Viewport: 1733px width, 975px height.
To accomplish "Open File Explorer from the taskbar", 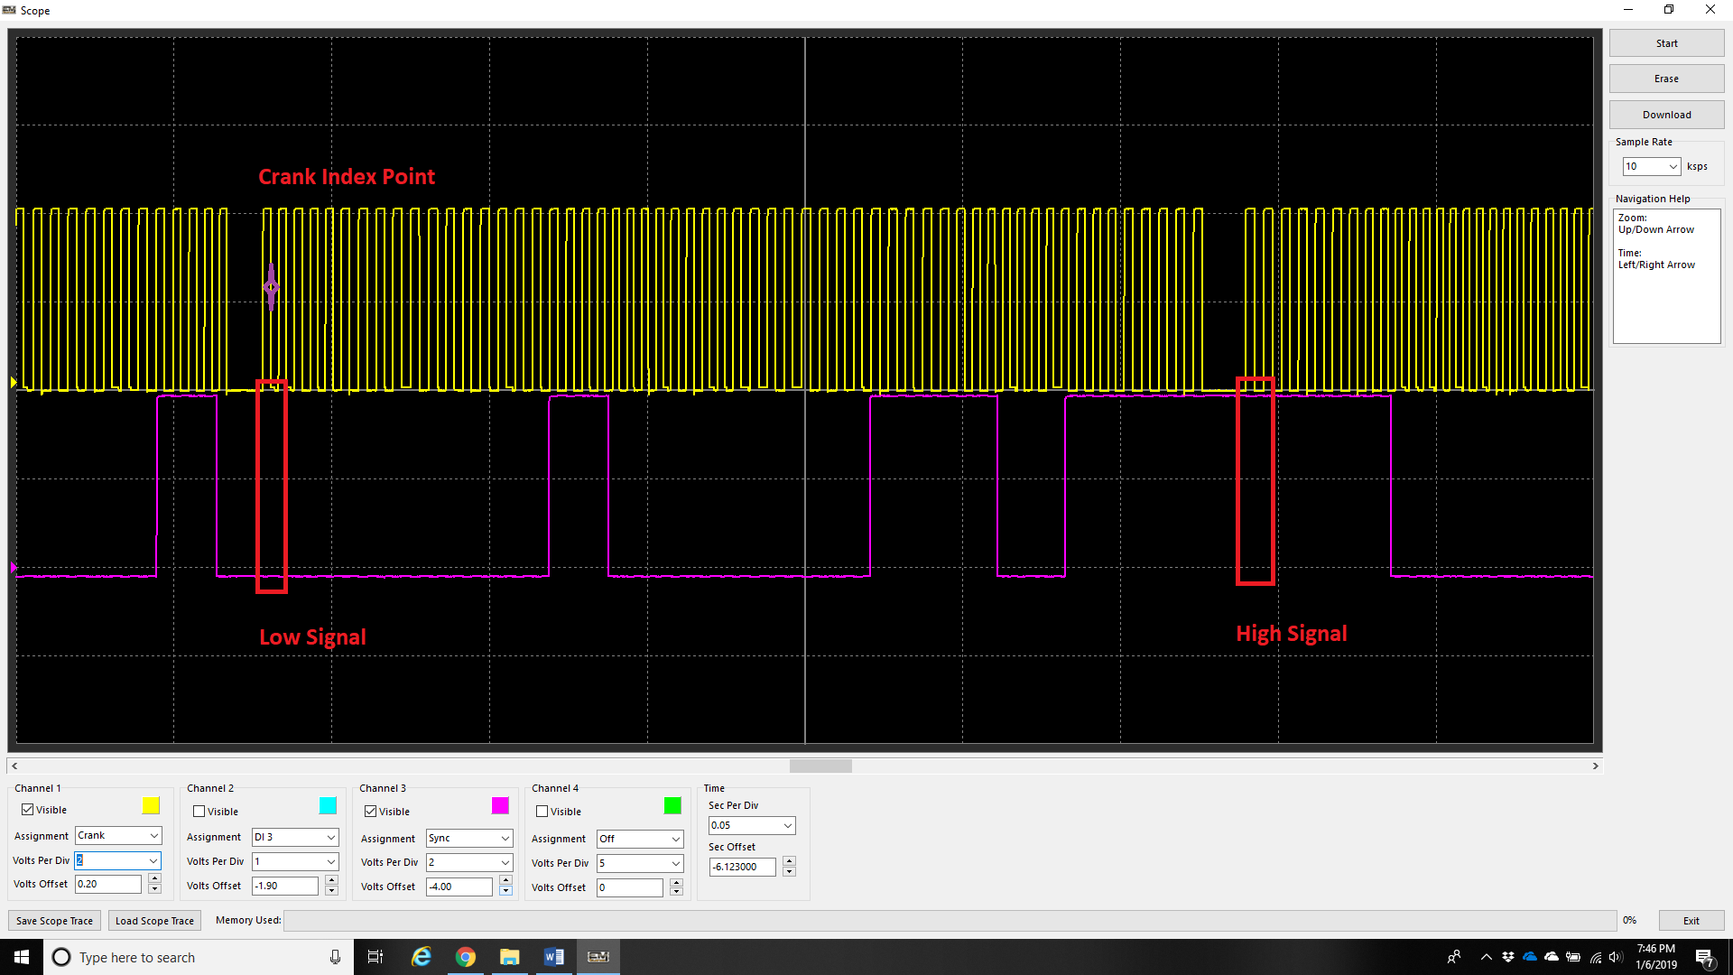I will pos(510,957).
